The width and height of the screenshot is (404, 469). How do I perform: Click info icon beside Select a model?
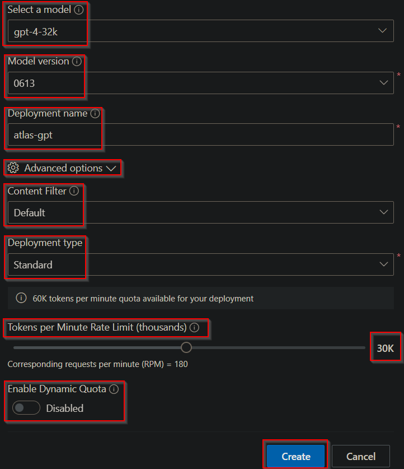tap(79, 10)
